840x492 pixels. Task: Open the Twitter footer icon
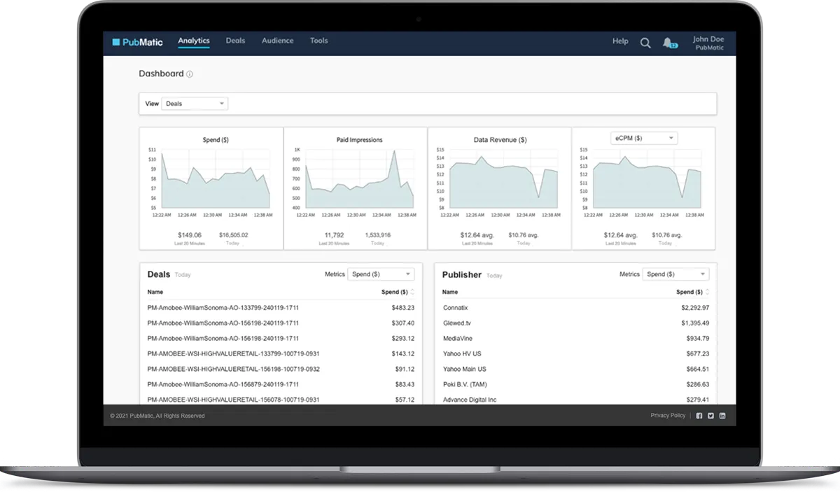[x=710, y=416]
